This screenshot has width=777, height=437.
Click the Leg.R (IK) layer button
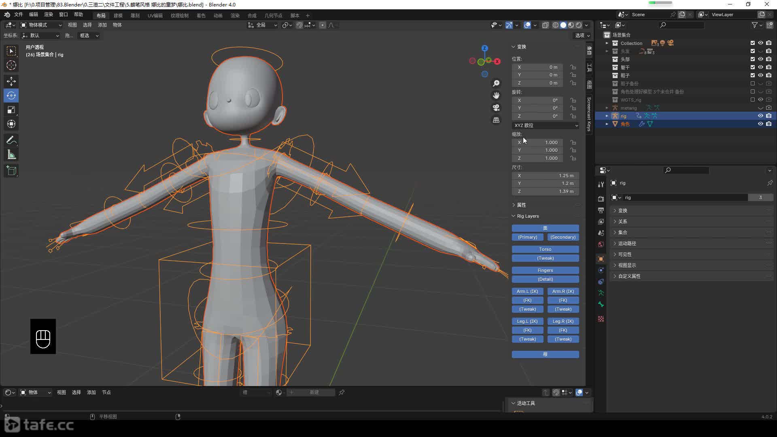563,321
